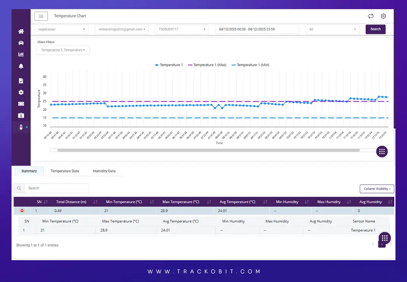
Task: Open reports via the bar chart sidebar icon
Action: click(21, 54)
